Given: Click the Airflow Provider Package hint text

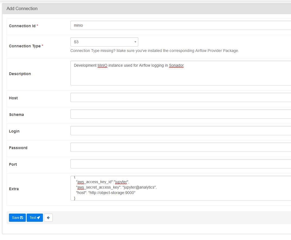Looking at the screenshot, I should (x=155, y=51).
